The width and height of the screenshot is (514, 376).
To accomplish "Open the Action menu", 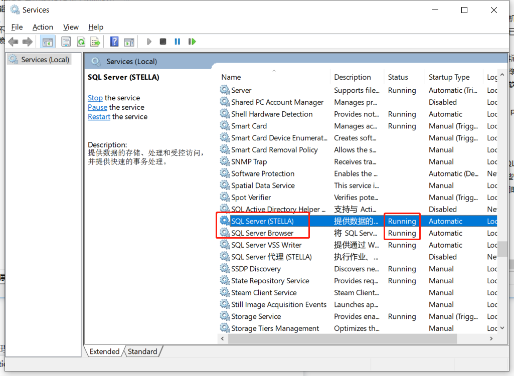I will pyautogui.click(x=43, y=27).
